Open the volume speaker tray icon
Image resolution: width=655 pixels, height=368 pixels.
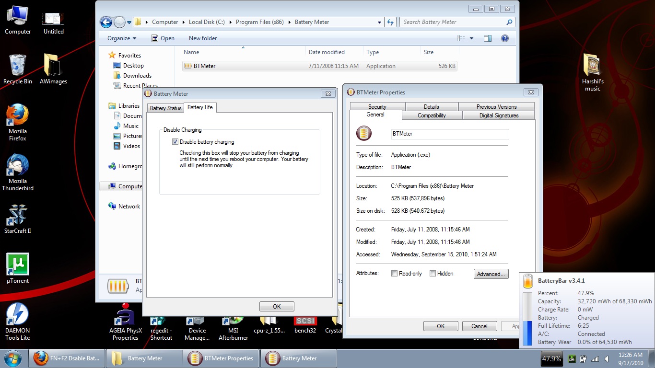point(607,358)
